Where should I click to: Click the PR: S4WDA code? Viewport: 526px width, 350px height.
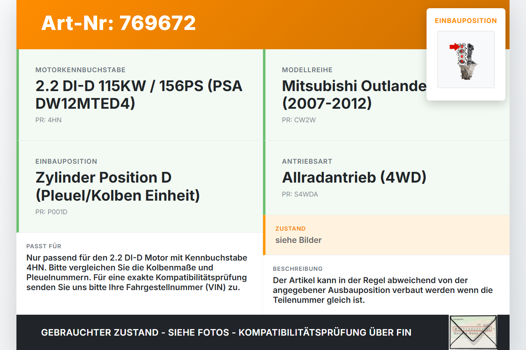[300, 194]
